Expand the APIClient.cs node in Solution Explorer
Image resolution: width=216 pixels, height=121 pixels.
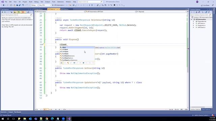[x=193, y=24]
